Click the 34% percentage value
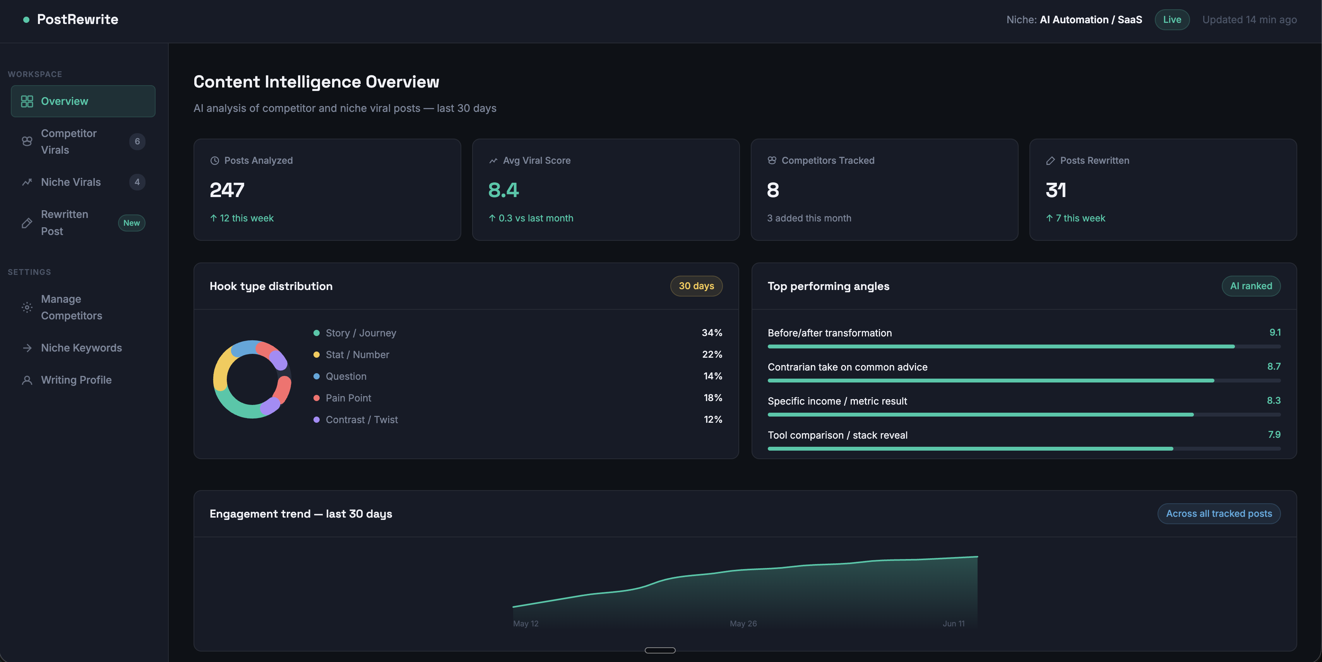 (712, 333)
